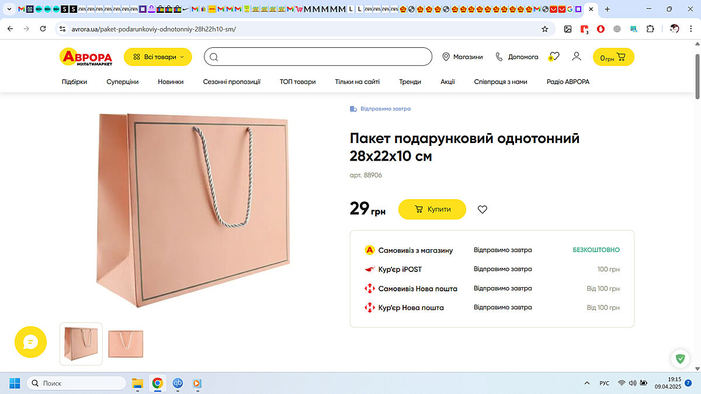Expand the Всі товари catalog dropdown

[x=158, y=57]
